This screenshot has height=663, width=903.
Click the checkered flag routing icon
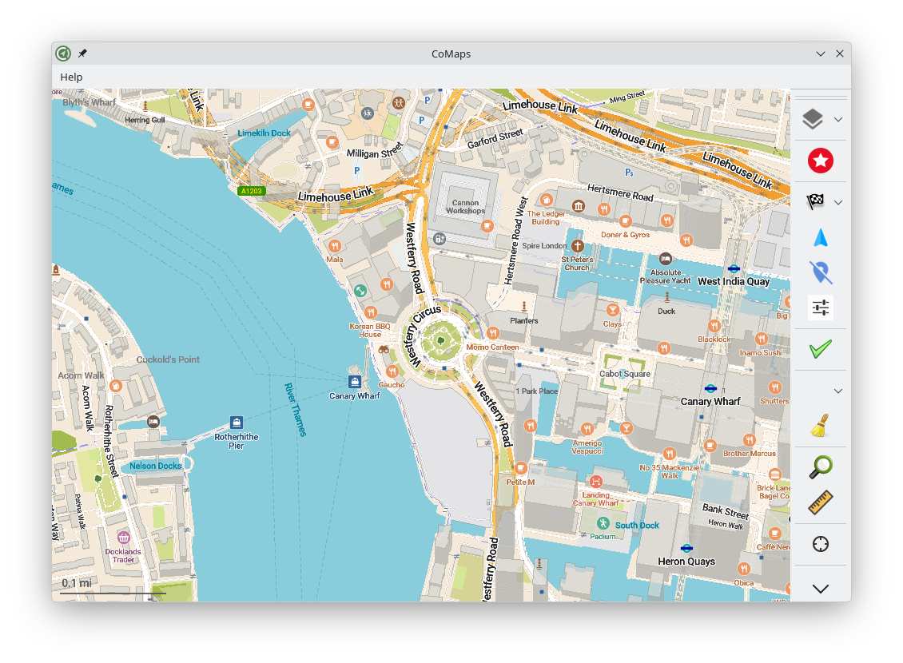point(815,201)
